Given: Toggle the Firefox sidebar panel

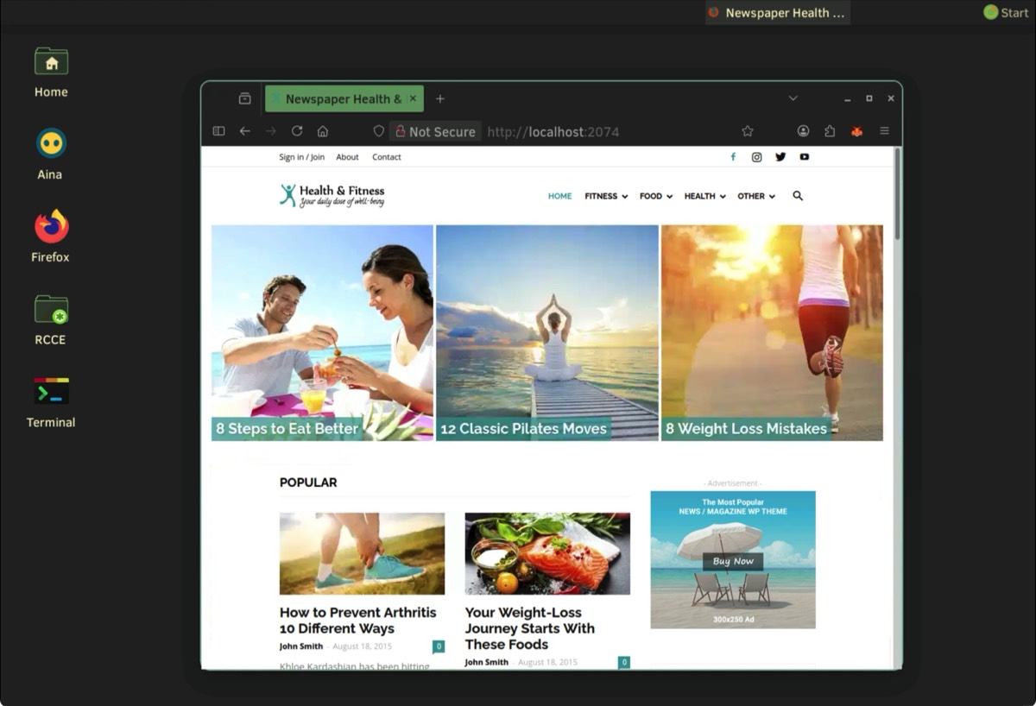Looking at the screenshot, I should click(218, 131).
